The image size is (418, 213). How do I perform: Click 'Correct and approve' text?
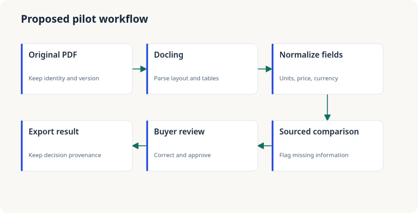[182, 155]
